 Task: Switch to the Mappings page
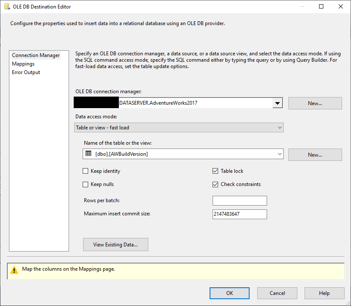(x=23, y=64)
